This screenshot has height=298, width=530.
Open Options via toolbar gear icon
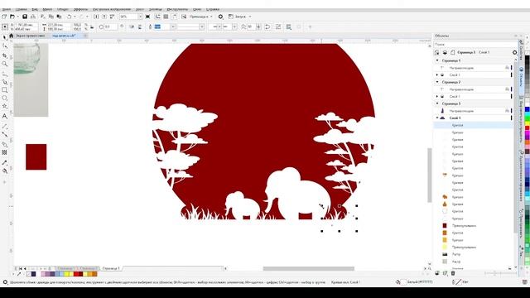220,17
